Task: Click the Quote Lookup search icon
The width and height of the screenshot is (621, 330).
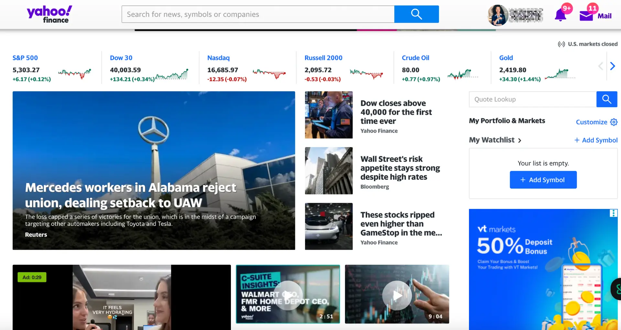Action: (607, 99)
